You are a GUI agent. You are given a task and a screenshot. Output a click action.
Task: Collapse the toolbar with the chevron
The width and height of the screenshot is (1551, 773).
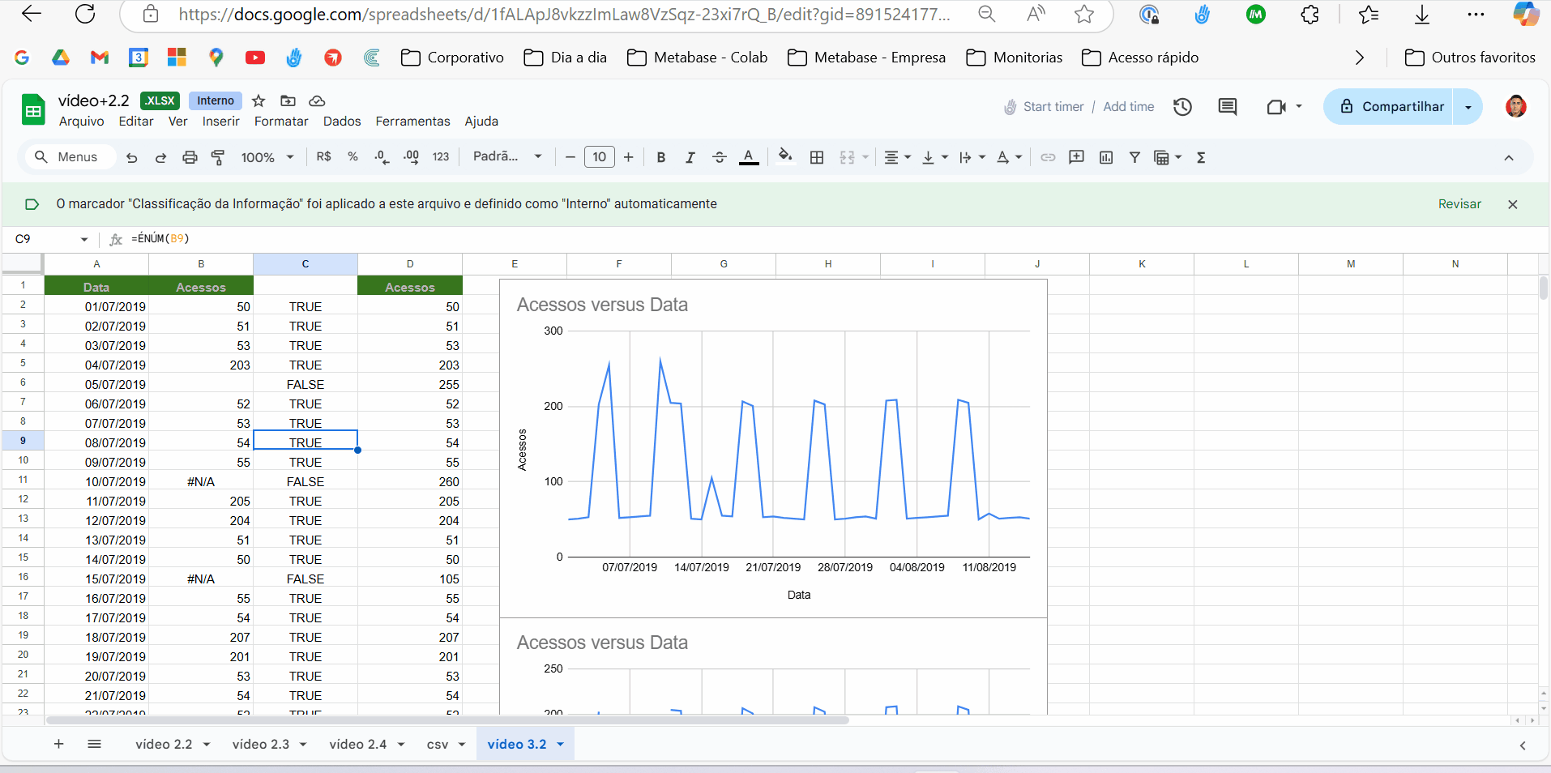pyautogui.click(x=1509, y=158)
